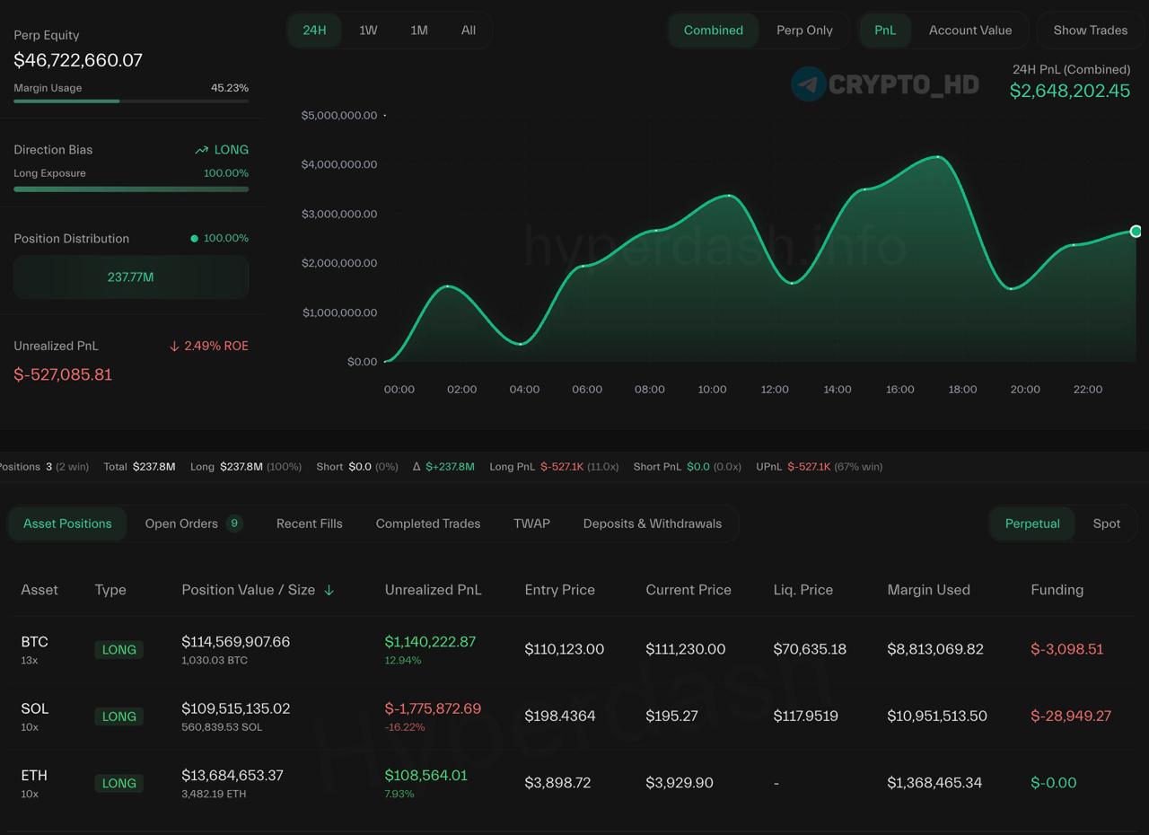Click the green dot in Position Distribution
Image resolution: width=1149 pixels, height=835 pixels.
pyautogui.click(x=194, y=239)
